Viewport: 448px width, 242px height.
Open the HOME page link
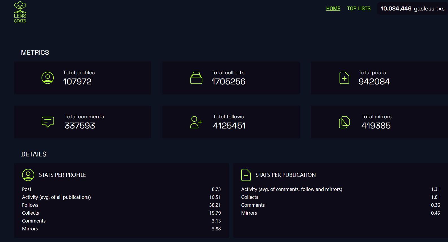click(x=333, y=8)
